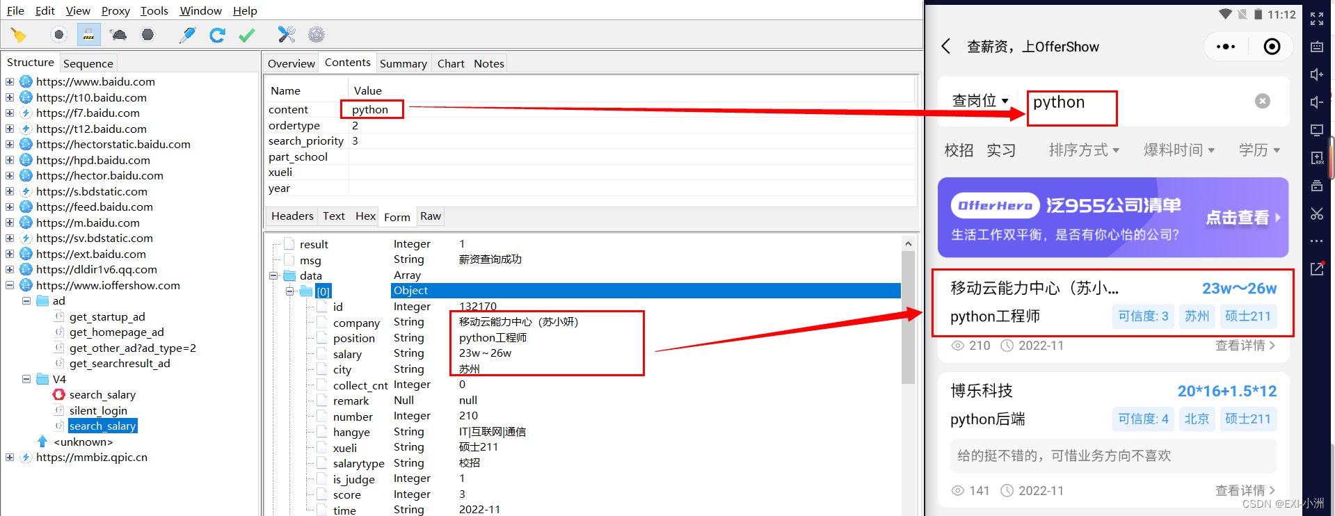1335x516 pixels.
Task: Open the 学历 education dropdown
Action: point(1259,150)
